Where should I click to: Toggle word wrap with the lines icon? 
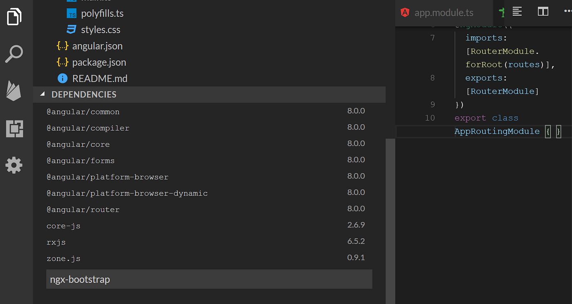(517, 12)
